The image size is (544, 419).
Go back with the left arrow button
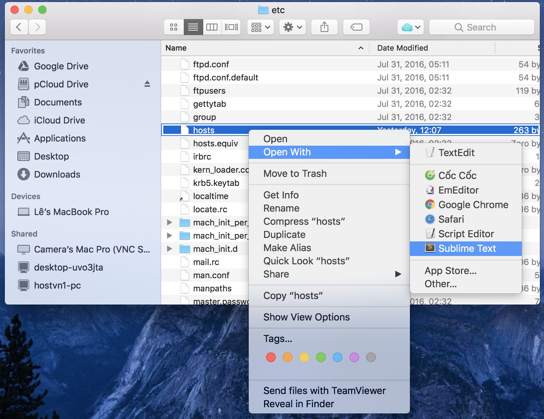(19, 27)
